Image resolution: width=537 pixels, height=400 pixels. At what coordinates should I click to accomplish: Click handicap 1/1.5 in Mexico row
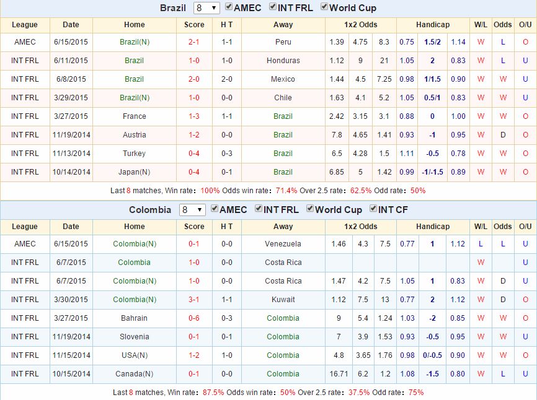432,79
